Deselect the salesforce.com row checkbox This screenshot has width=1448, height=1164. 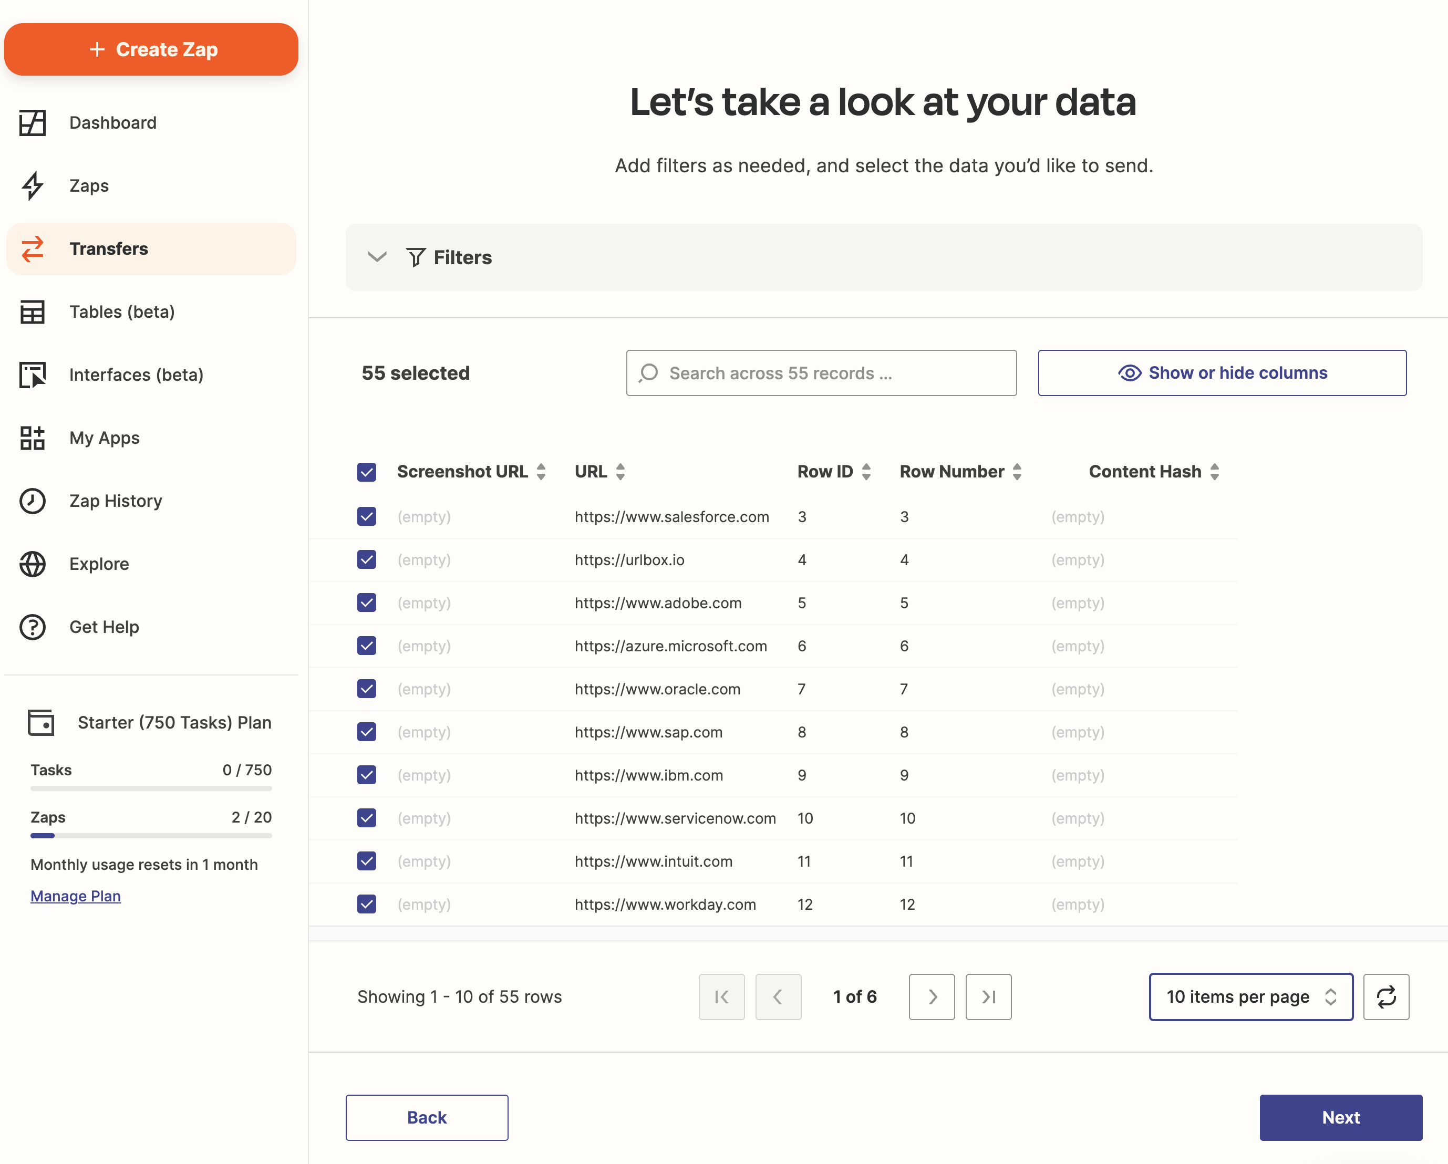click(367, 516)
